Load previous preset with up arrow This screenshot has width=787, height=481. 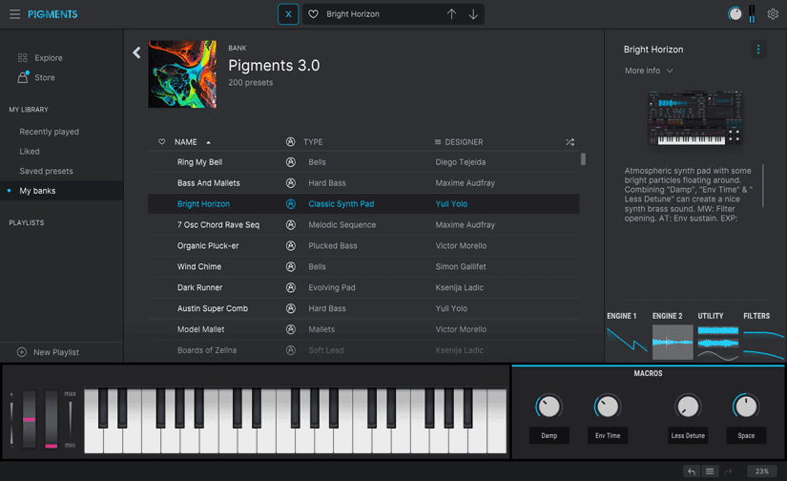point(452,14)
